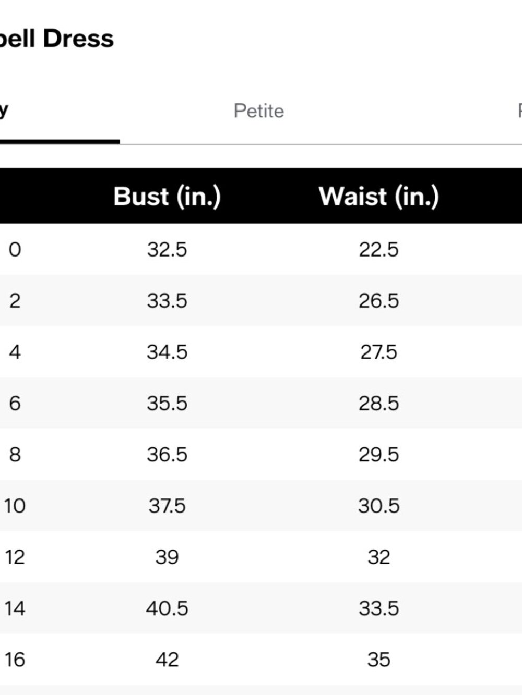Screen dimensions: 522x695
Task: Select the size 16 row label
Action: 15,660
